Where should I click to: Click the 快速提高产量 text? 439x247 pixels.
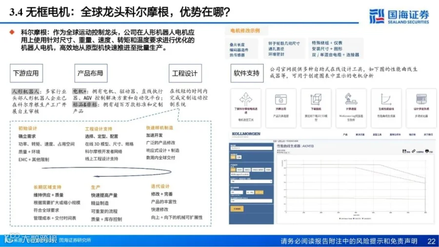coord(104,195)
